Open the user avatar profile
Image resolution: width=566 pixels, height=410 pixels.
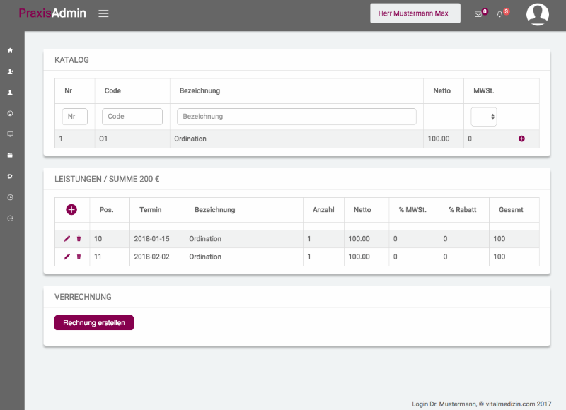click(538, 14)
